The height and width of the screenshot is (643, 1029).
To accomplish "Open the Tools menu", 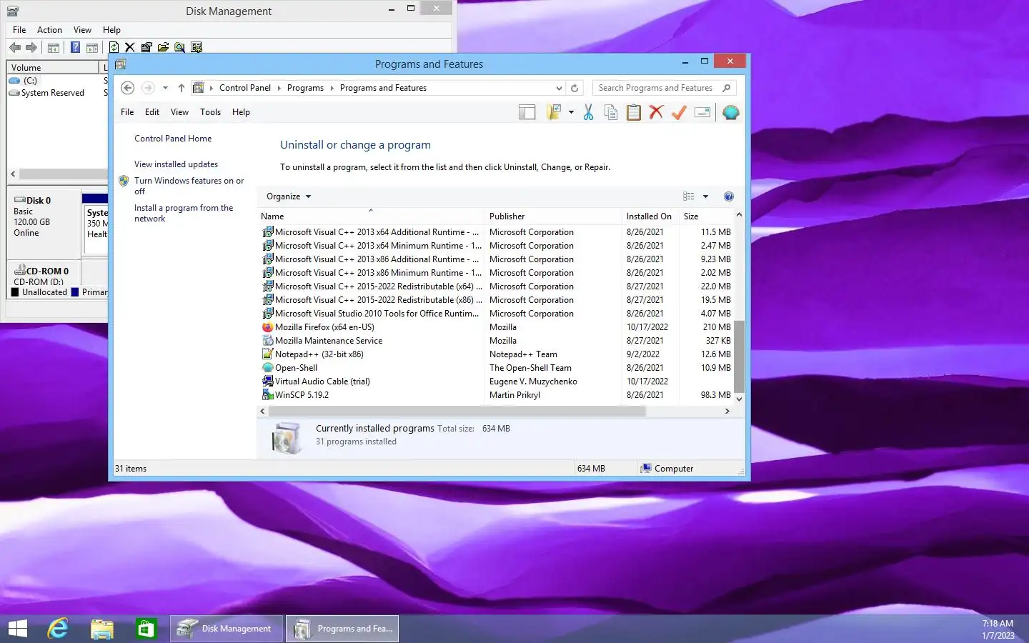I will click(210, 112).
